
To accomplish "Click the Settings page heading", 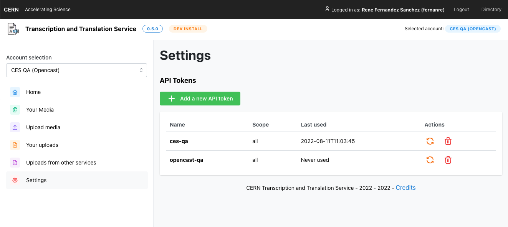I will [185, 55].
